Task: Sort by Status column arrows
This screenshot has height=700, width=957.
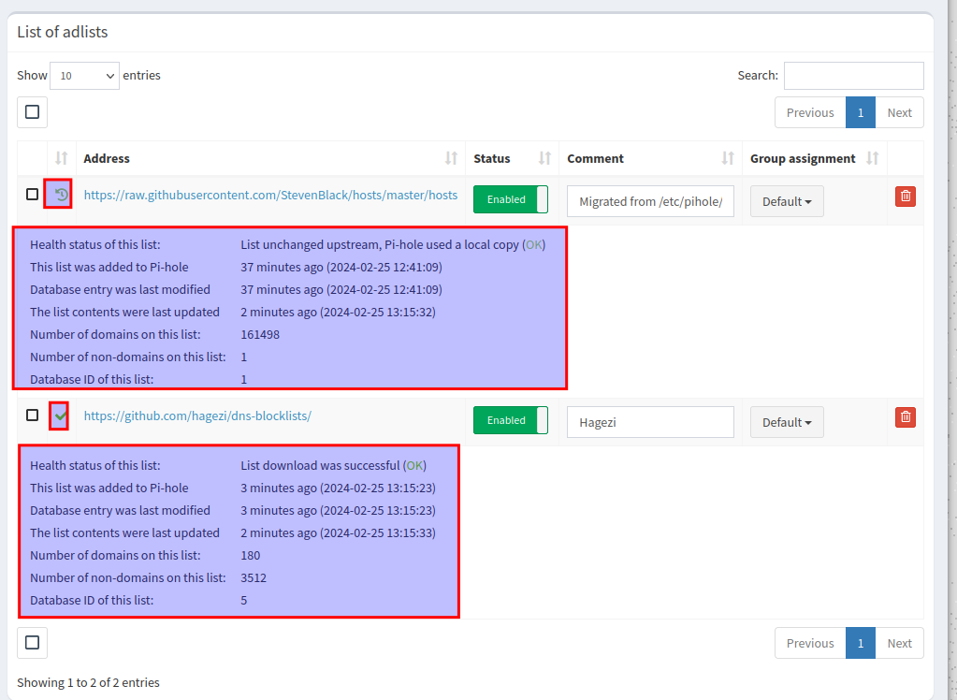Action: 544,158
